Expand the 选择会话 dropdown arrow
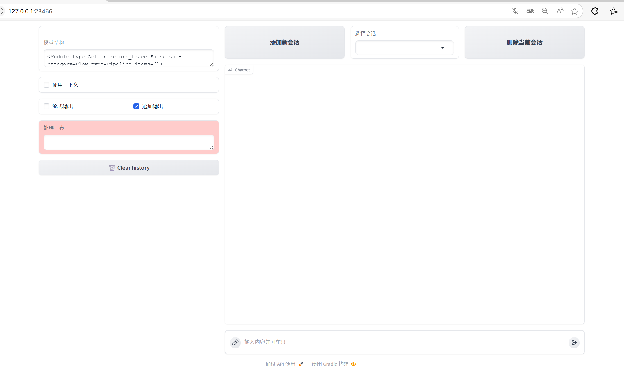The height and width of the screenshot is (367, 624). click(442, 48)
